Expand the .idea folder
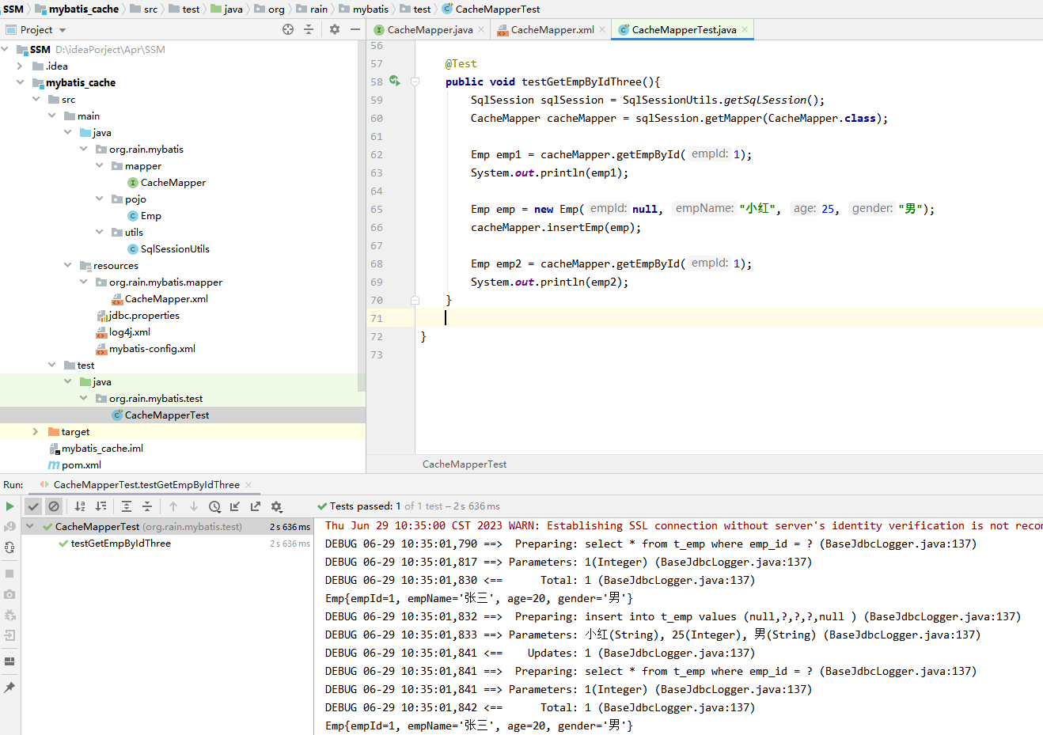 pyautogui.click(x=20, y=66)
